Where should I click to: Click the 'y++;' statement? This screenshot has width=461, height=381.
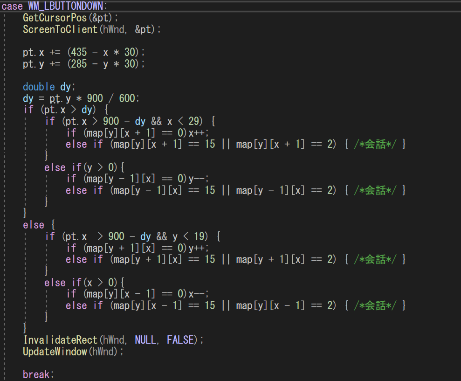(x=199, y=248)
